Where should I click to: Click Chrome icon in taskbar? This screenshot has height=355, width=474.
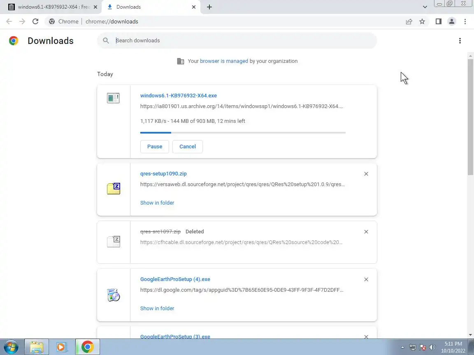click(x=87, y=347)
